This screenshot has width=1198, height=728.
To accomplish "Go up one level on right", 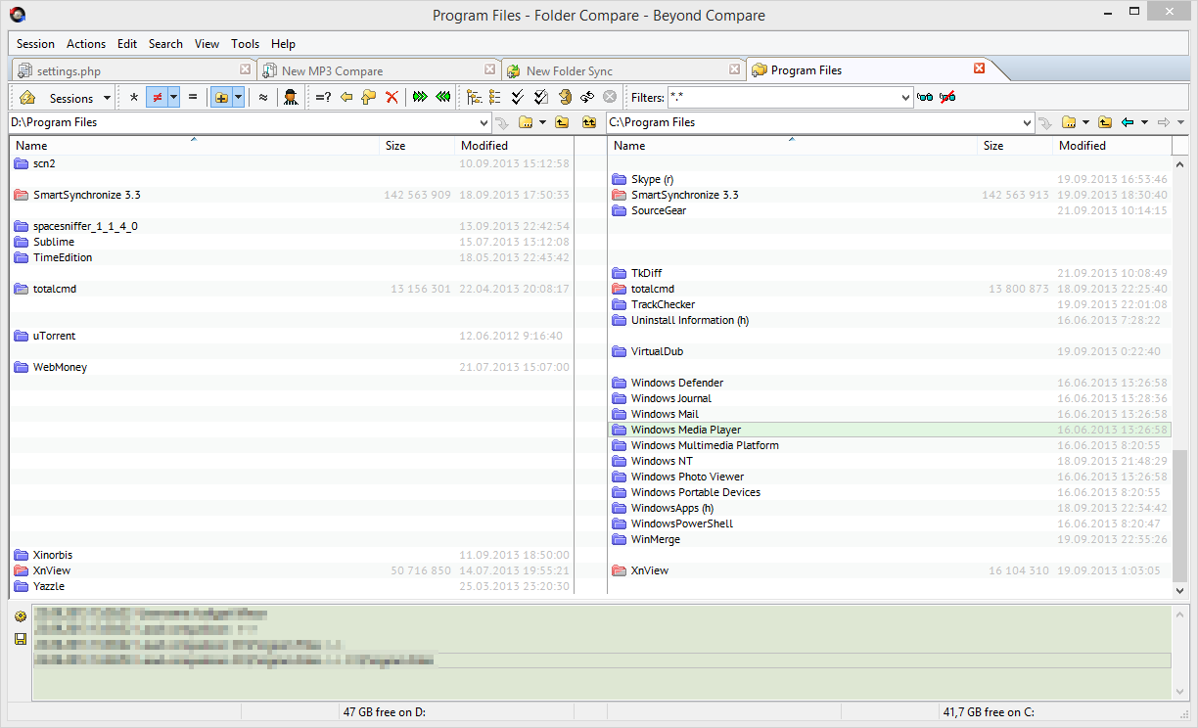I will click(x=1105, y=122).
